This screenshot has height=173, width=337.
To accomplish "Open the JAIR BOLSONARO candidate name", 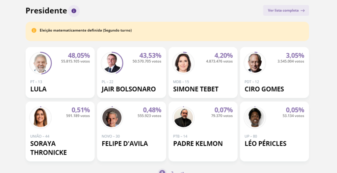I will tap(129, 89).
